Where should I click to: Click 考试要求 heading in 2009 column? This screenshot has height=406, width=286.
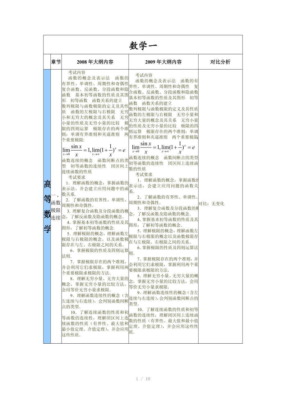click(x=144, y=175)
